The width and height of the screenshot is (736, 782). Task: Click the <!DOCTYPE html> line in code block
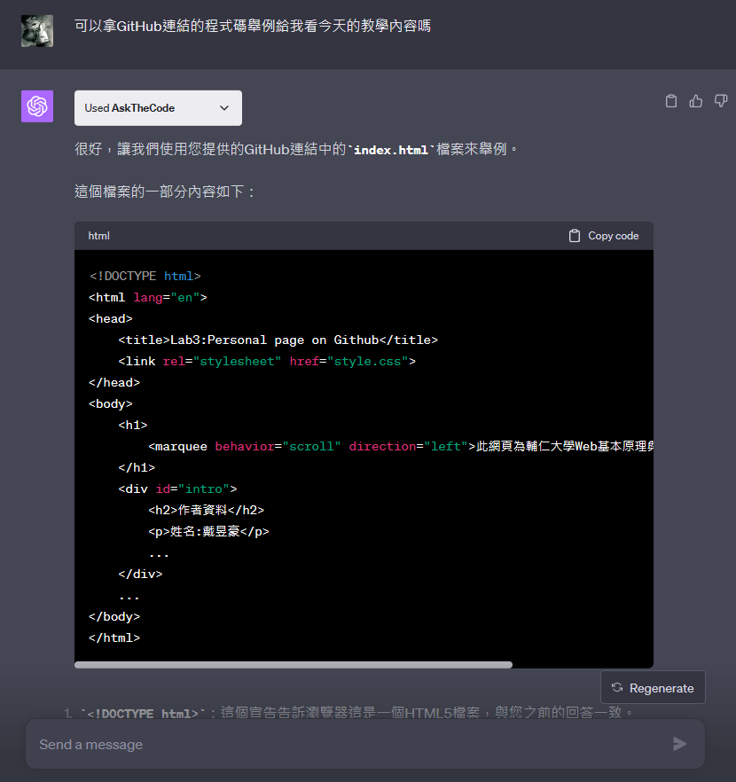(145, 276)
